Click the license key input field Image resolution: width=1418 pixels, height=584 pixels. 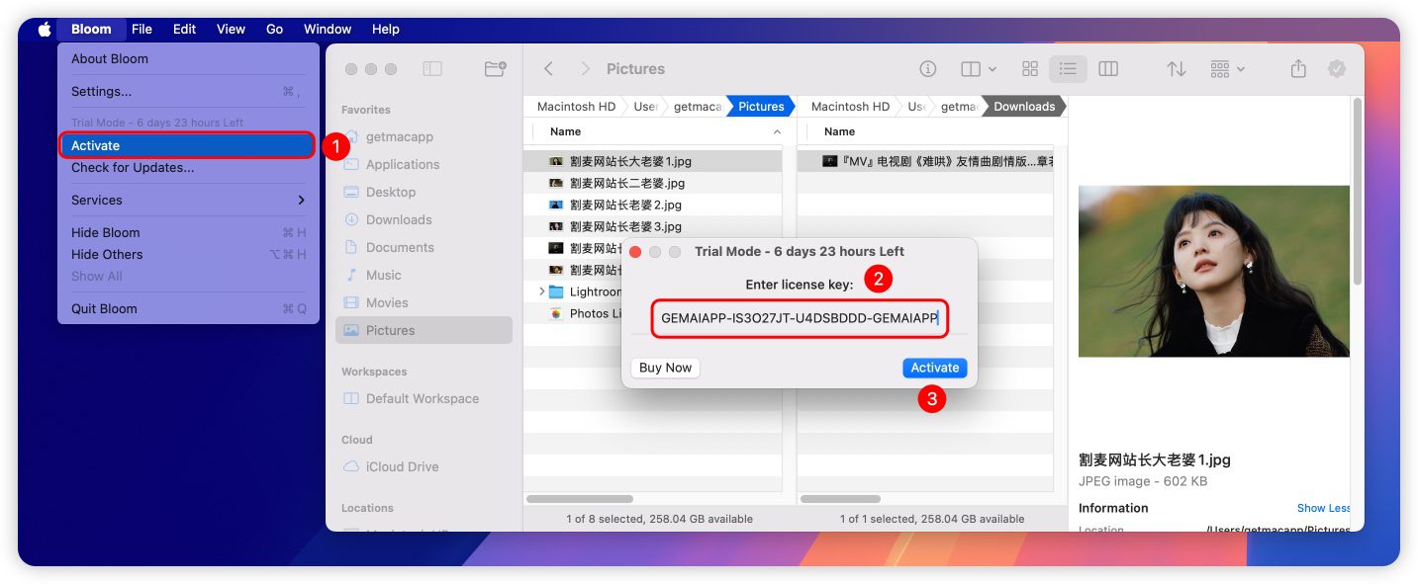pos(800,318)
